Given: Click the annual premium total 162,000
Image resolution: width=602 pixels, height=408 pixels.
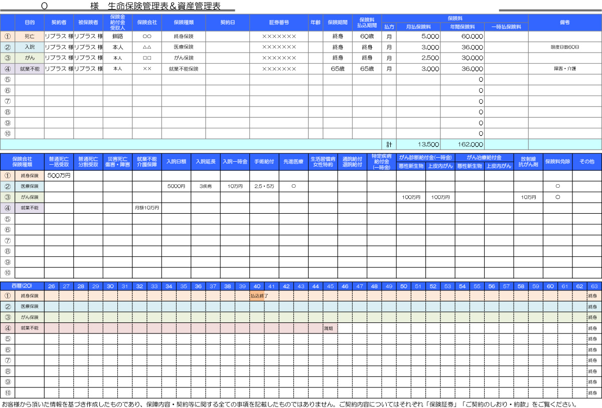Looking at the screenshot, I should (x=462, y=144).
